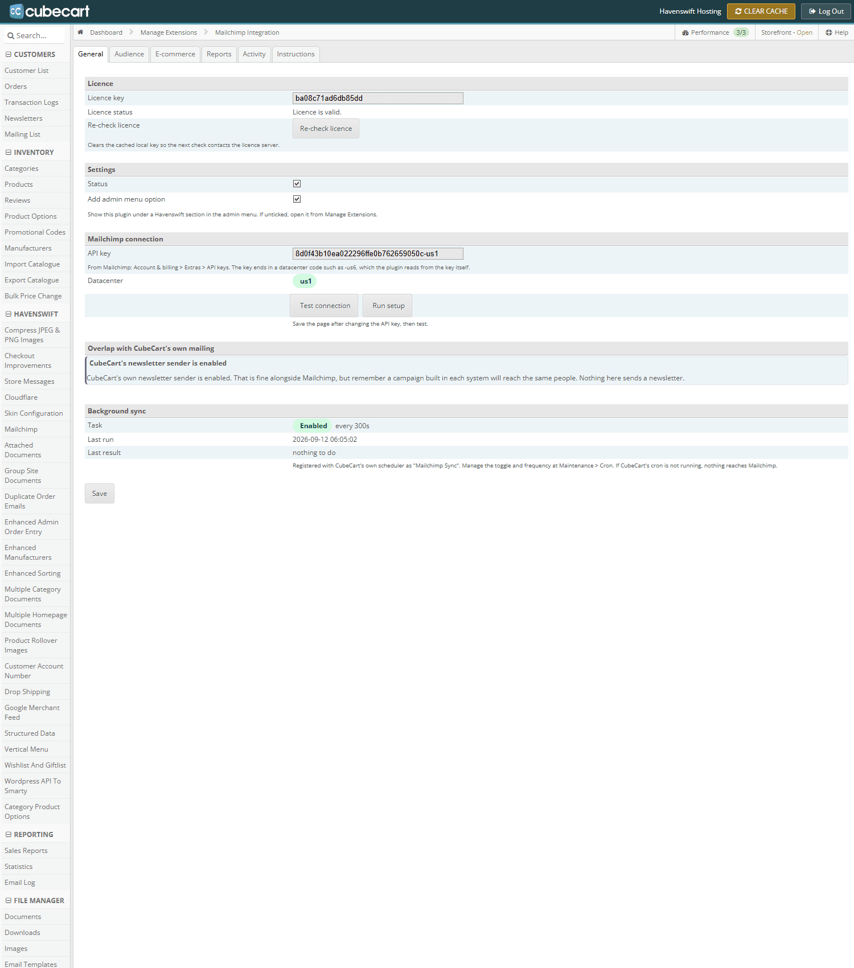The width and height of the screenshot is (854, 968).
Task: Open Sales Reports in sidebar
Action: click(x=26, y=851)
